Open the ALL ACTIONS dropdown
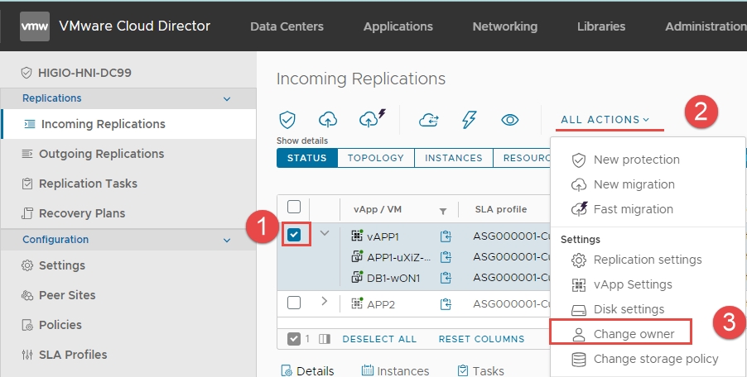This screenshot has height=377, width=747. tap(605, 120)
